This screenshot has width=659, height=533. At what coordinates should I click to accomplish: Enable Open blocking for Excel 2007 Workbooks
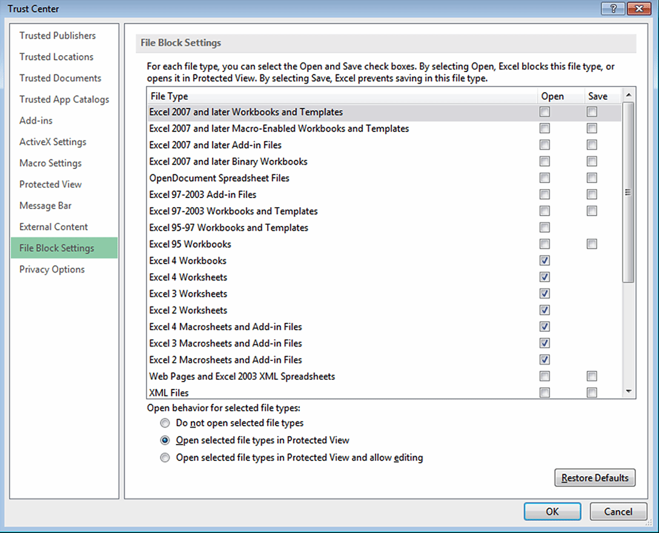(544, 111)
